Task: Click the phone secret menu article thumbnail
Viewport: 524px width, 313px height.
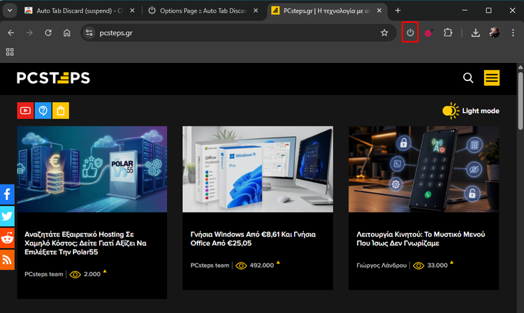Action: click(423, 169)
